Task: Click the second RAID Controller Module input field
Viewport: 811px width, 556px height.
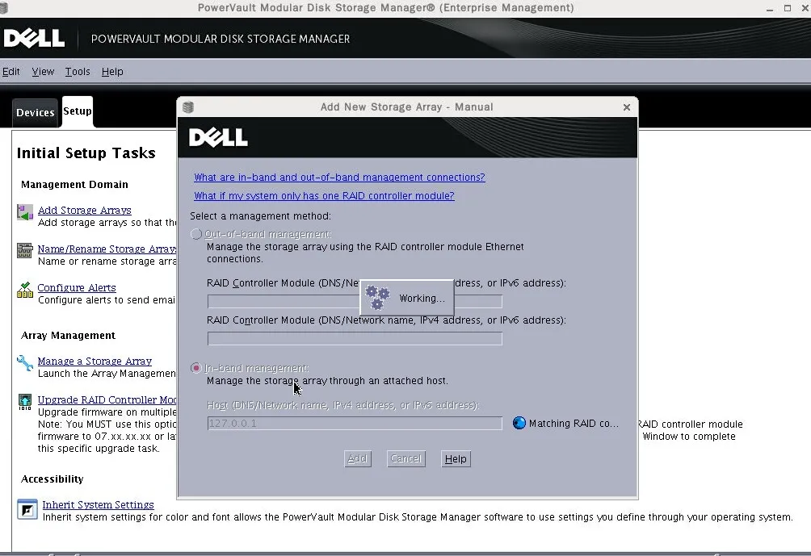Action: pyautogui.click(x=355, y=338)
